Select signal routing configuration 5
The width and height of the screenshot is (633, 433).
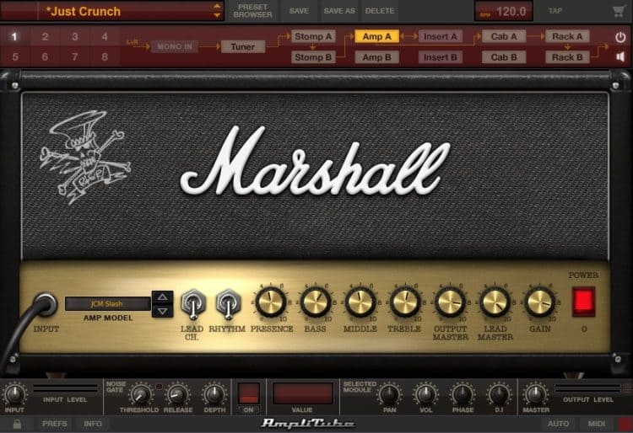[x=15, y=56]
